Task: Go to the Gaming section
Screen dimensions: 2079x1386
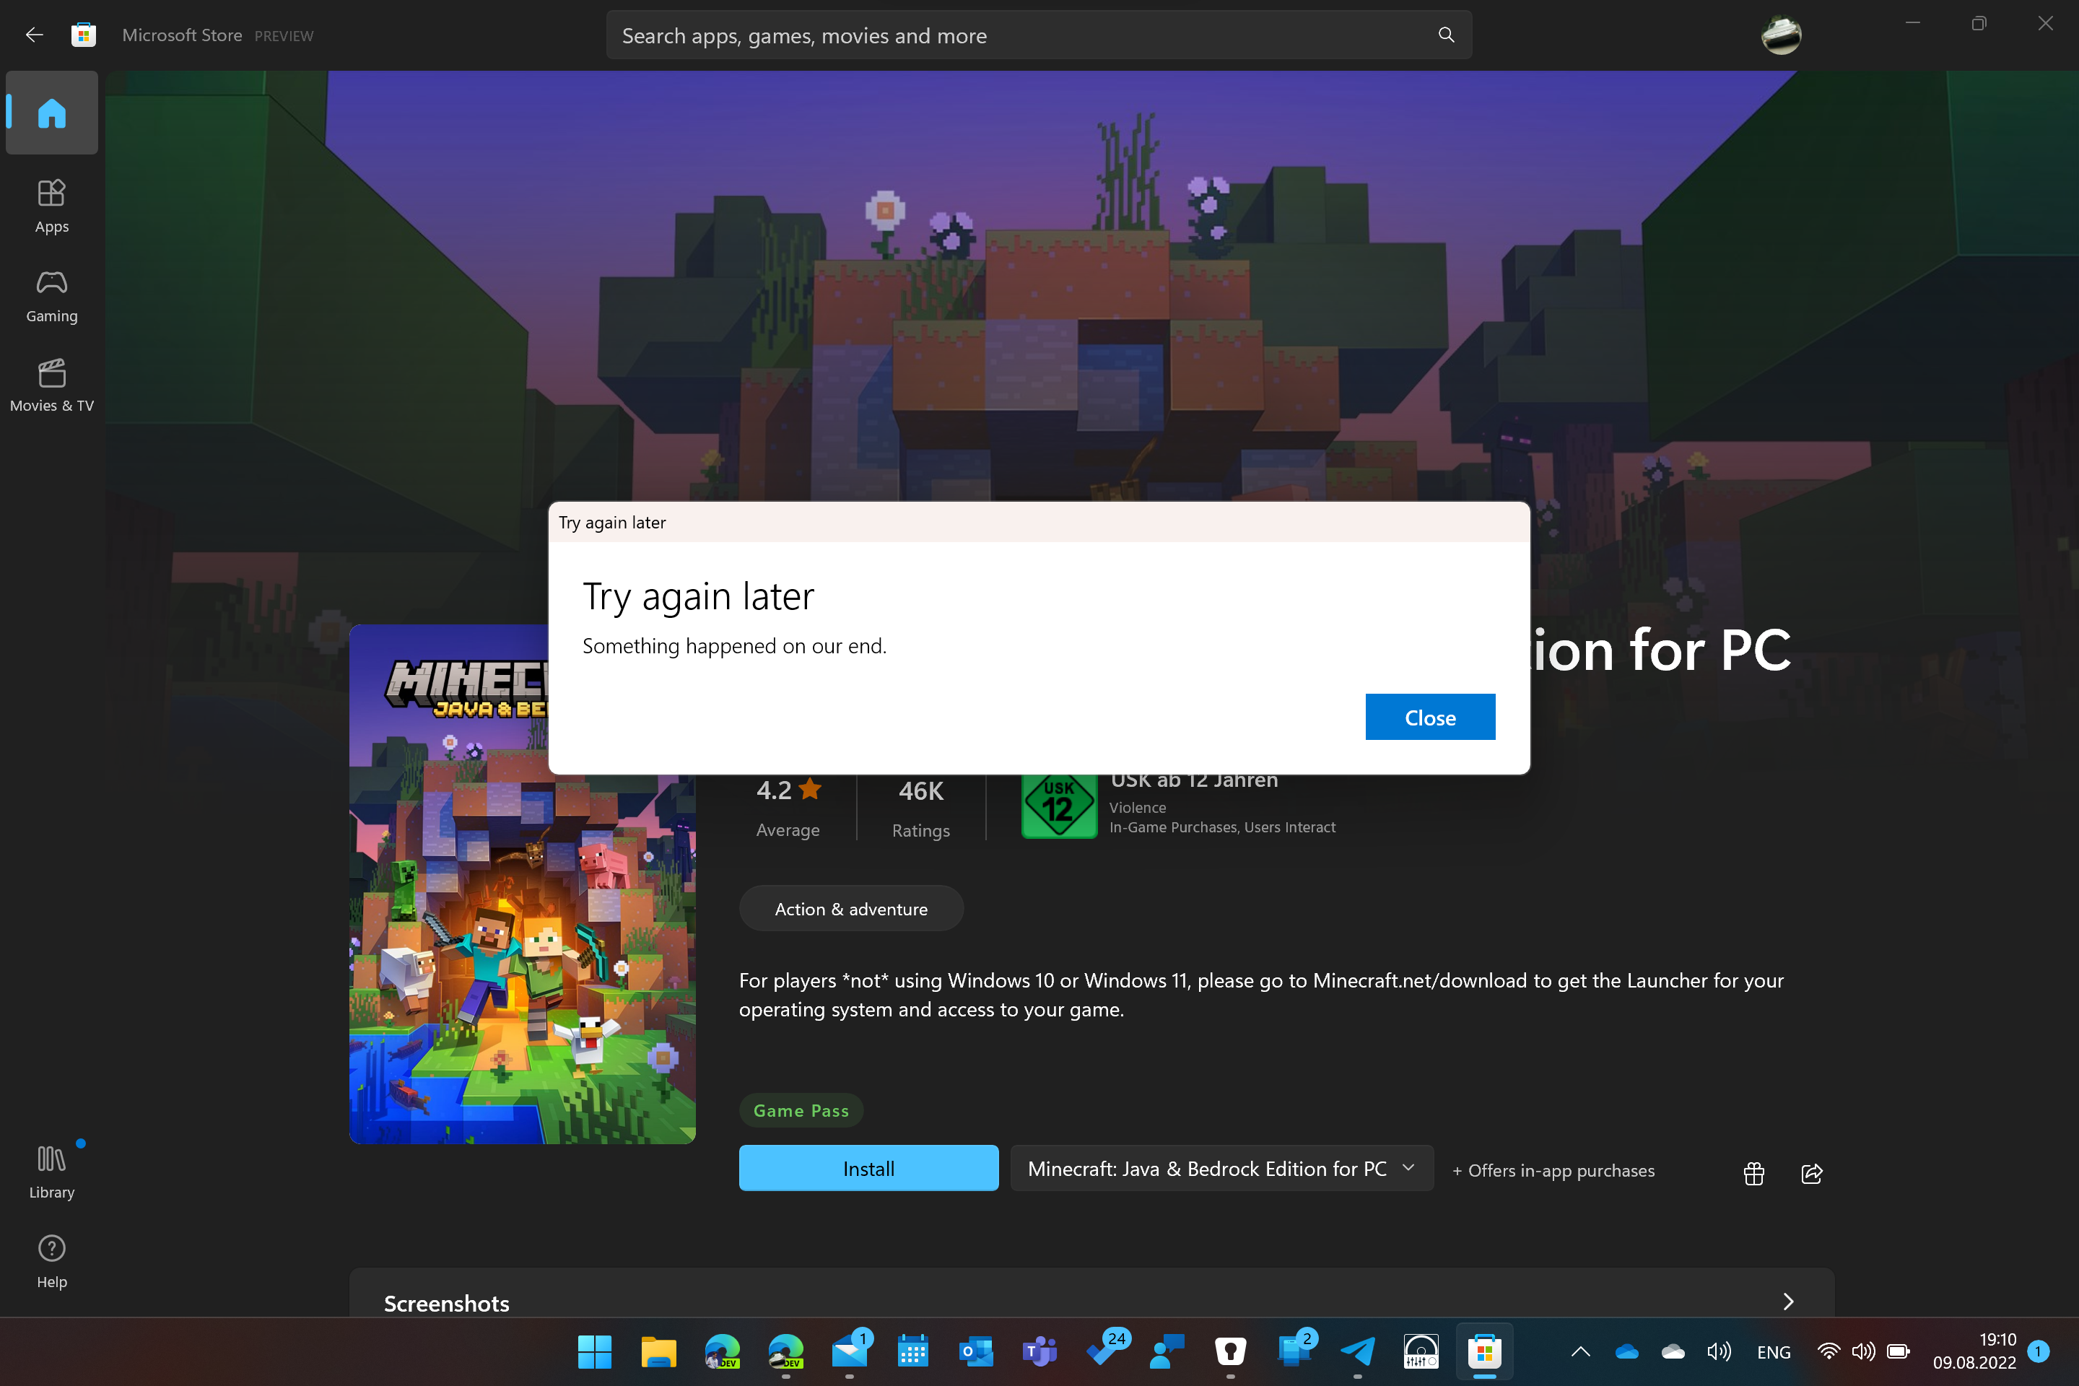Action: click(x=51, y=296)
